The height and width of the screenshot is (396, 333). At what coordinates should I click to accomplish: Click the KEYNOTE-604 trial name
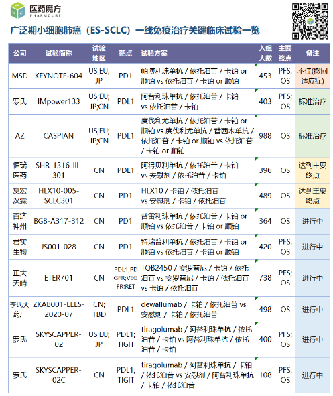tap(58, 76)
